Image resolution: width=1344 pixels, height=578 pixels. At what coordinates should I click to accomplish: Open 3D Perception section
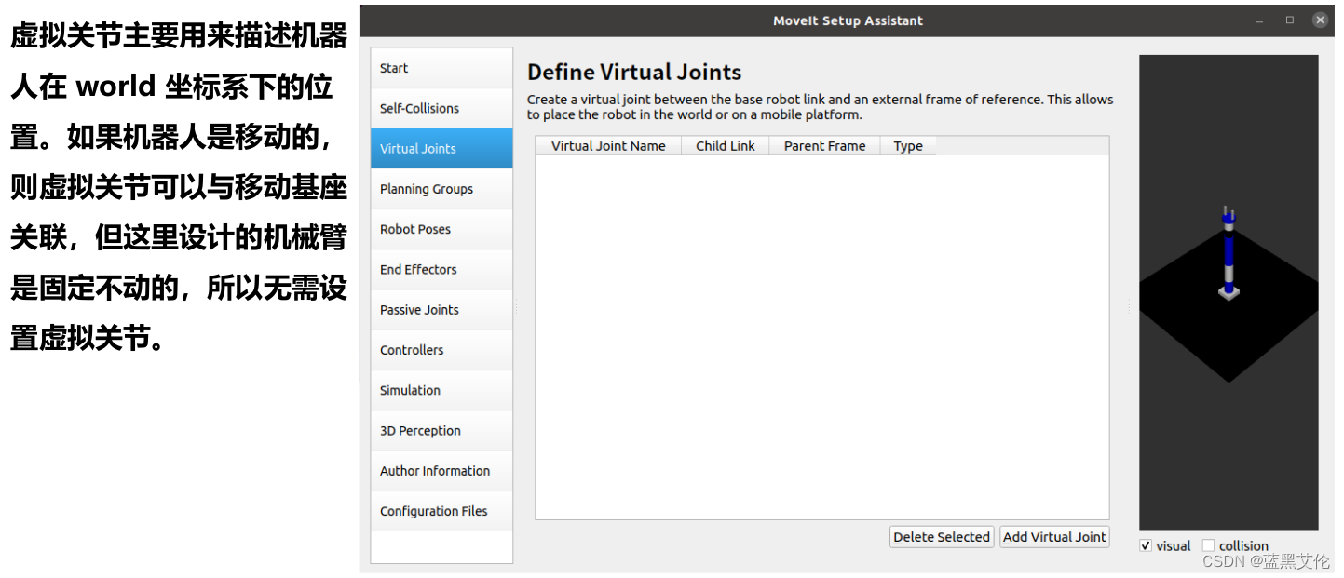(x=441, y=431)
